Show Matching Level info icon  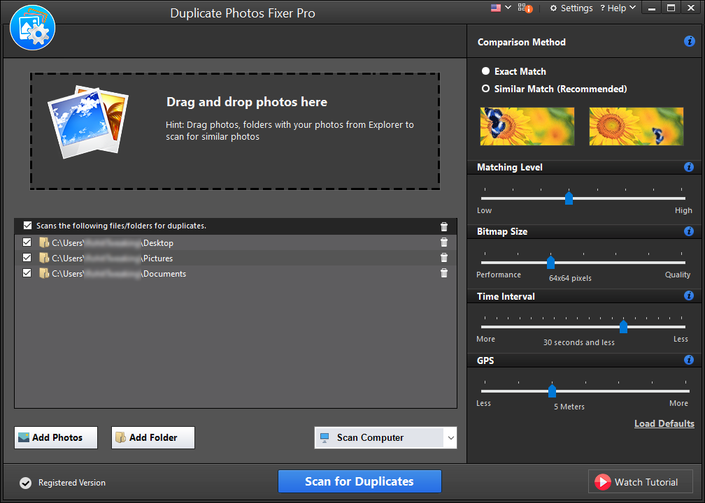pyautogui.click(x=689, y=167)
